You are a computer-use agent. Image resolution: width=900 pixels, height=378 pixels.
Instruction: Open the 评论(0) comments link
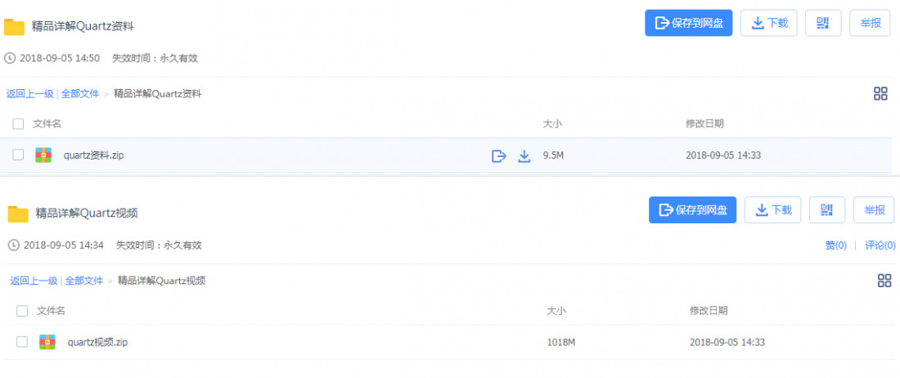click(x=880, y=245)
